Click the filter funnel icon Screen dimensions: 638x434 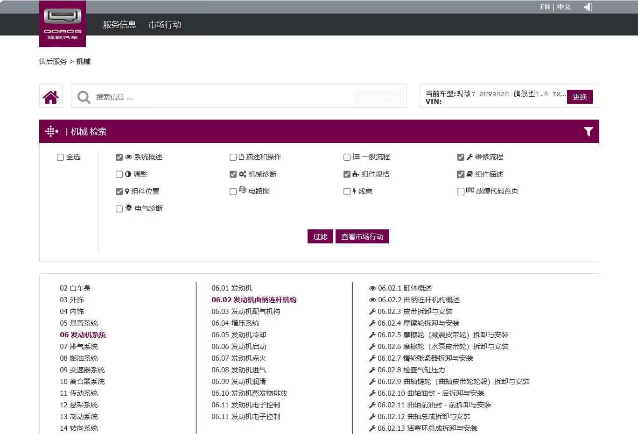click(588, 132)
